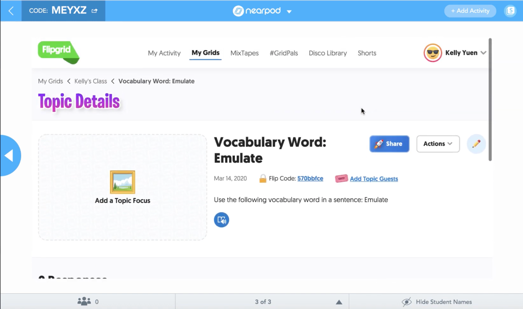Screen dimensions: 523x309
Task: Click the Add Topic Guests link
Action: [x=374, y=179]
